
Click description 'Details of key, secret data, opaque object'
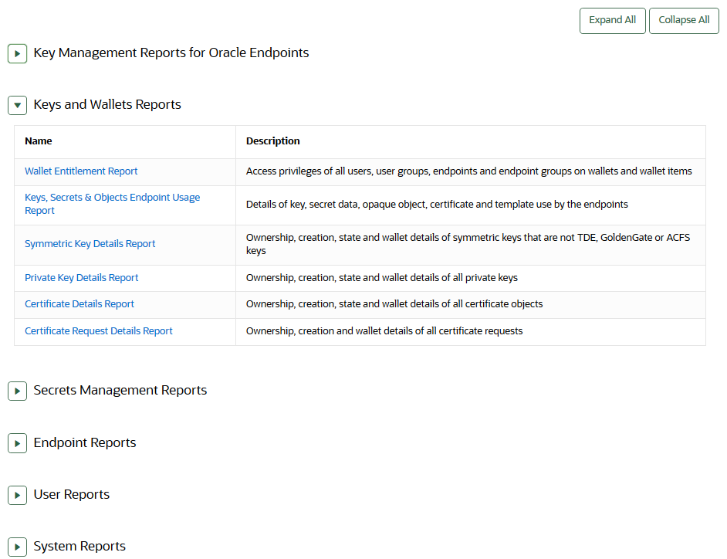[437, 205]
